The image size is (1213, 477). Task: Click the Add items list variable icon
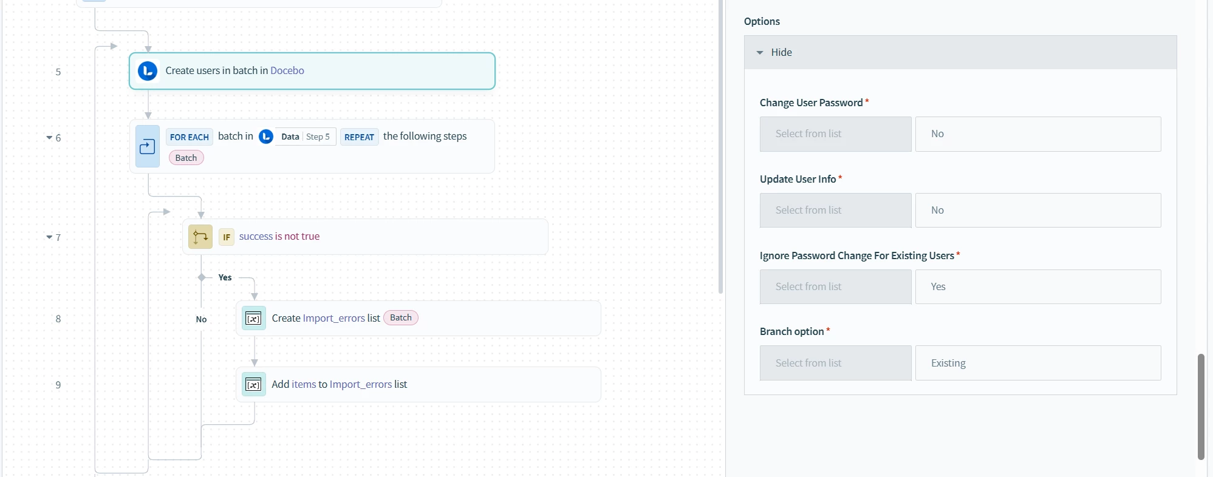pyautogui.click(x=254, y=384)
